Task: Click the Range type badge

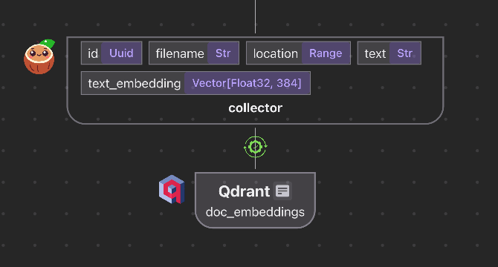Action: tap(326, 53)
